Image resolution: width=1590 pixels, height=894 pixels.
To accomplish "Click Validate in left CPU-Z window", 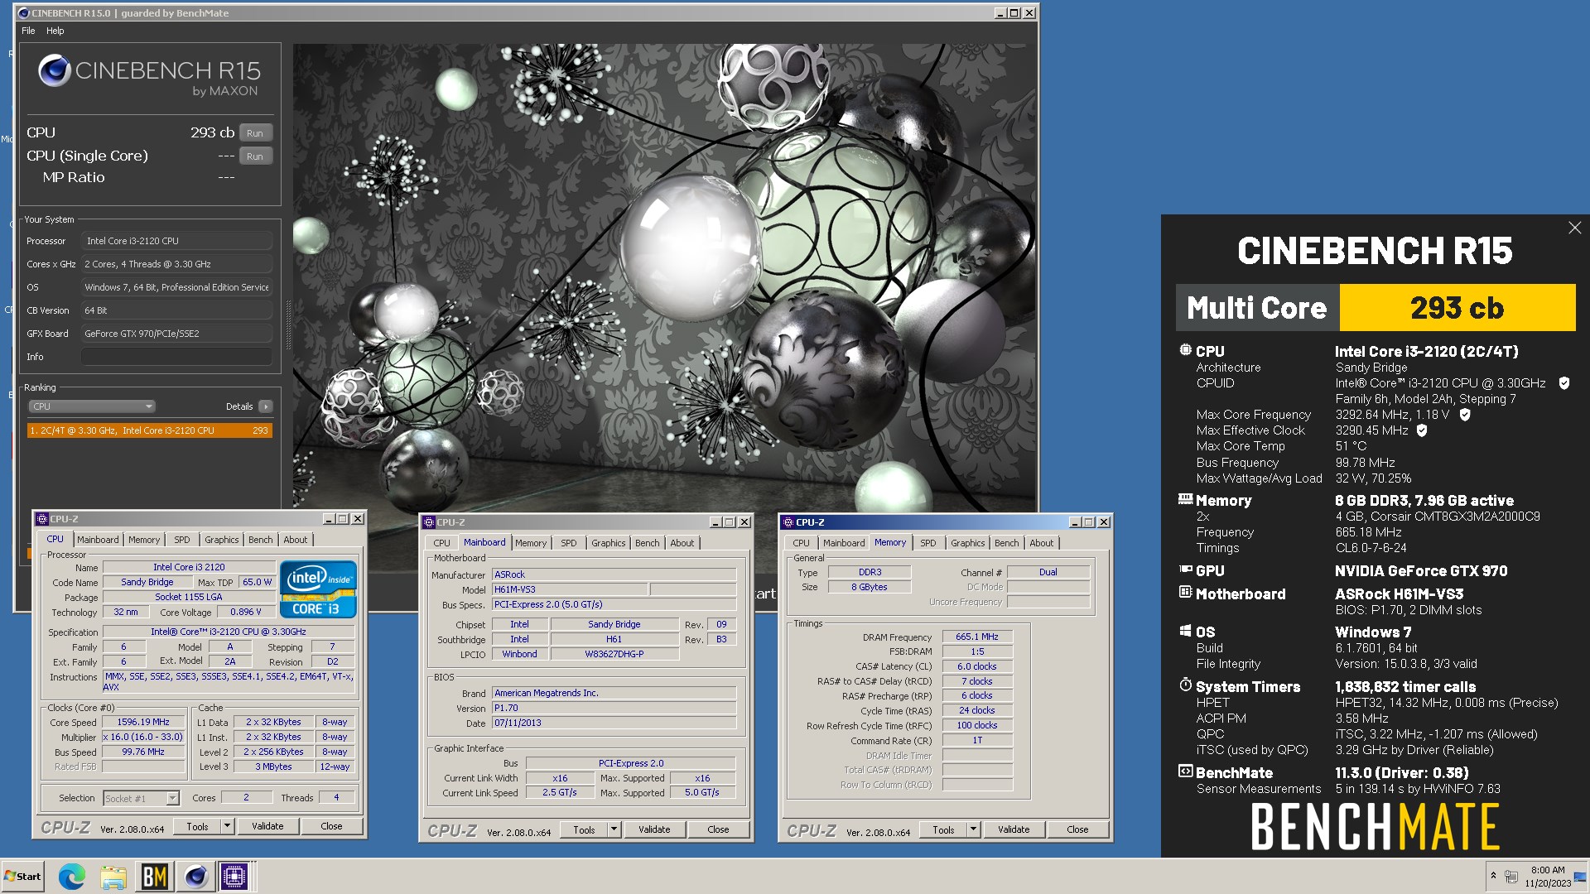I will (x=267, y=826).
